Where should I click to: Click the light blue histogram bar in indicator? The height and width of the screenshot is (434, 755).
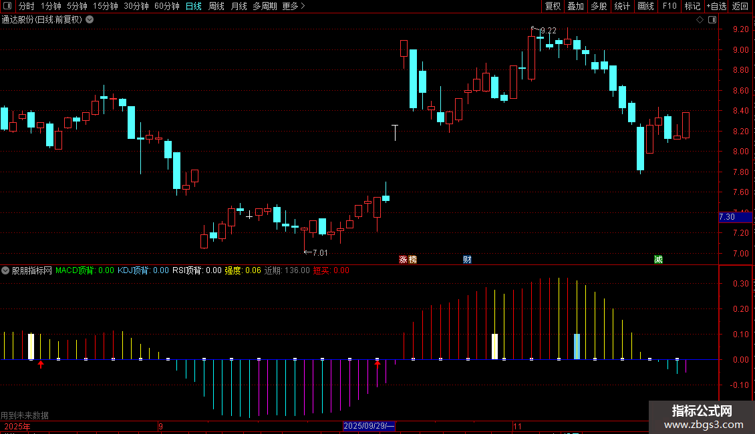(577, 347)
